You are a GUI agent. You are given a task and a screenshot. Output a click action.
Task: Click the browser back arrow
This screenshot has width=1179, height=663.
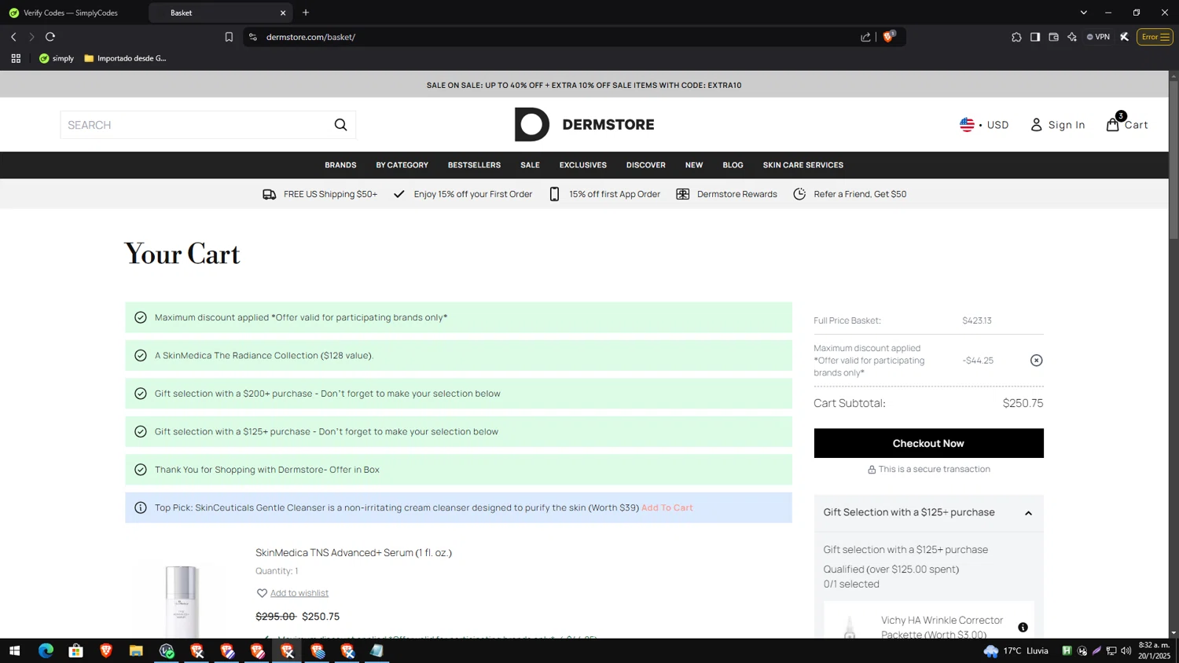pos(13,37)
